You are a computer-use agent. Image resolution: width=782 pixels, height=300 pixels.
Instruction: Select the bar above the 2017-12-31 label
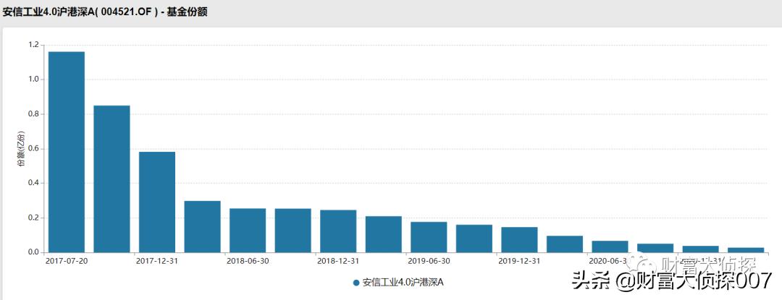(157, 202)
